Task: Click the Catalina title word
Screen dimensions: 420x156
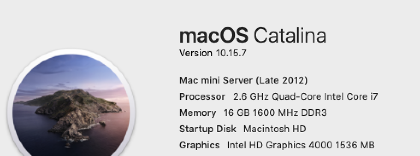Action: (x=290, y=35)
